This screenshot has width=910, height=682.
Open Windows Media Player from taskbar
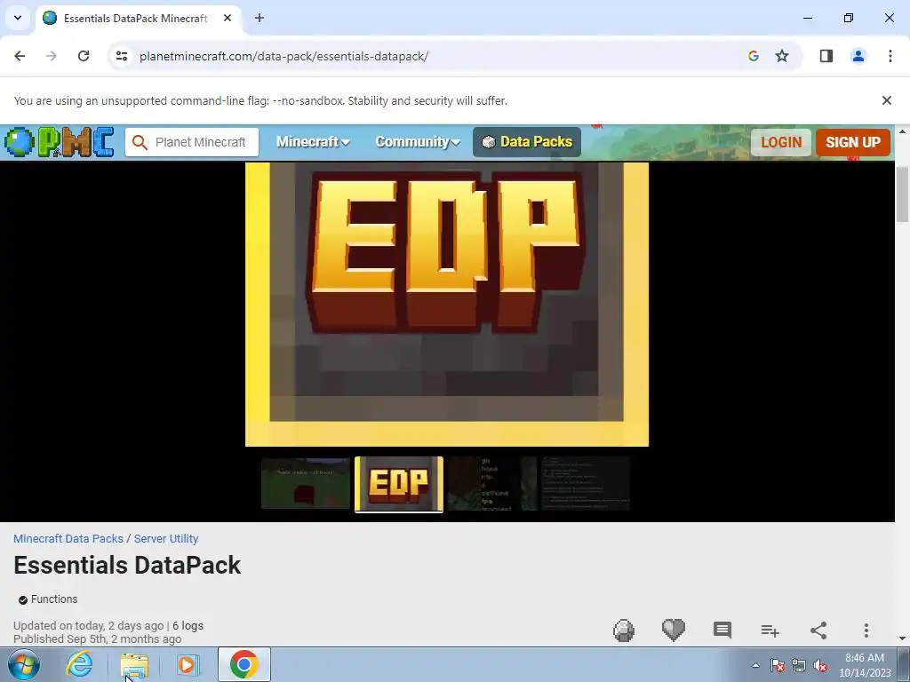point(188,664)
